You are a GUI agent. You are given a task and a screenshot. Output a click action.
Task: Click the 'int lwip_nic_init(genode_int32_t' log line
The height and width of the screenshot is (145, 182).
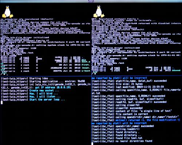click(46, 84)
